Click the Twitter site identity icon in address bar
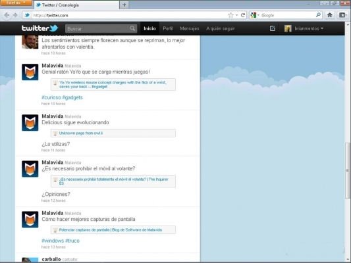Viewport: 351px width, 263px height. click(27, 15)
